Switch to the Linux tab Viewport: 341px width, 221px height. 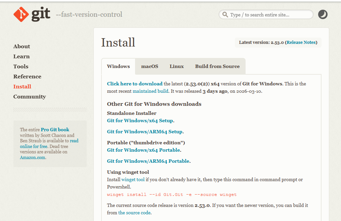click(x=177, y=66)
